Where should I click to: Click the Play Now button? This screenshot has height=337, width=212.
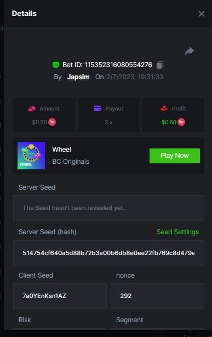pos(175,156)
